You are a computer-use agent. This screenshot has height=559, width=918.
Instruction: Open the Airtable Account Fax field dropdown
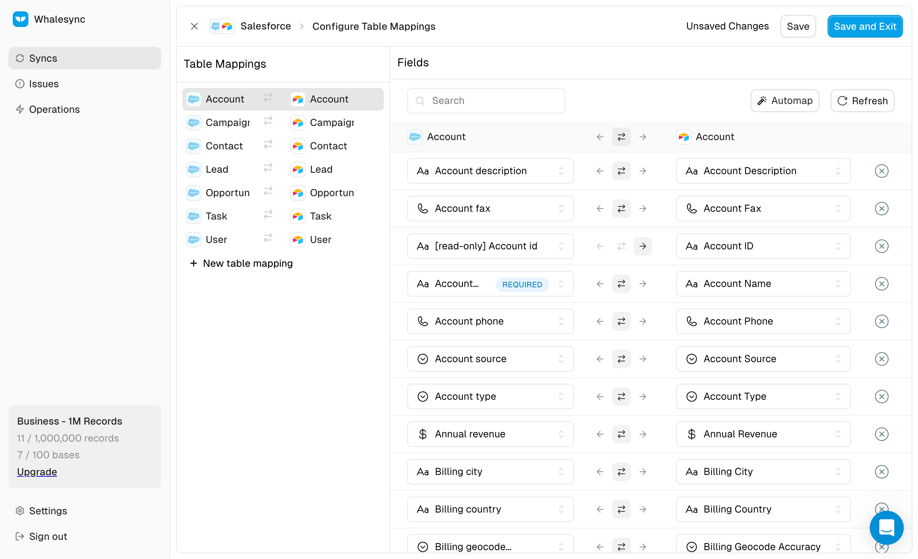point(763,208)
